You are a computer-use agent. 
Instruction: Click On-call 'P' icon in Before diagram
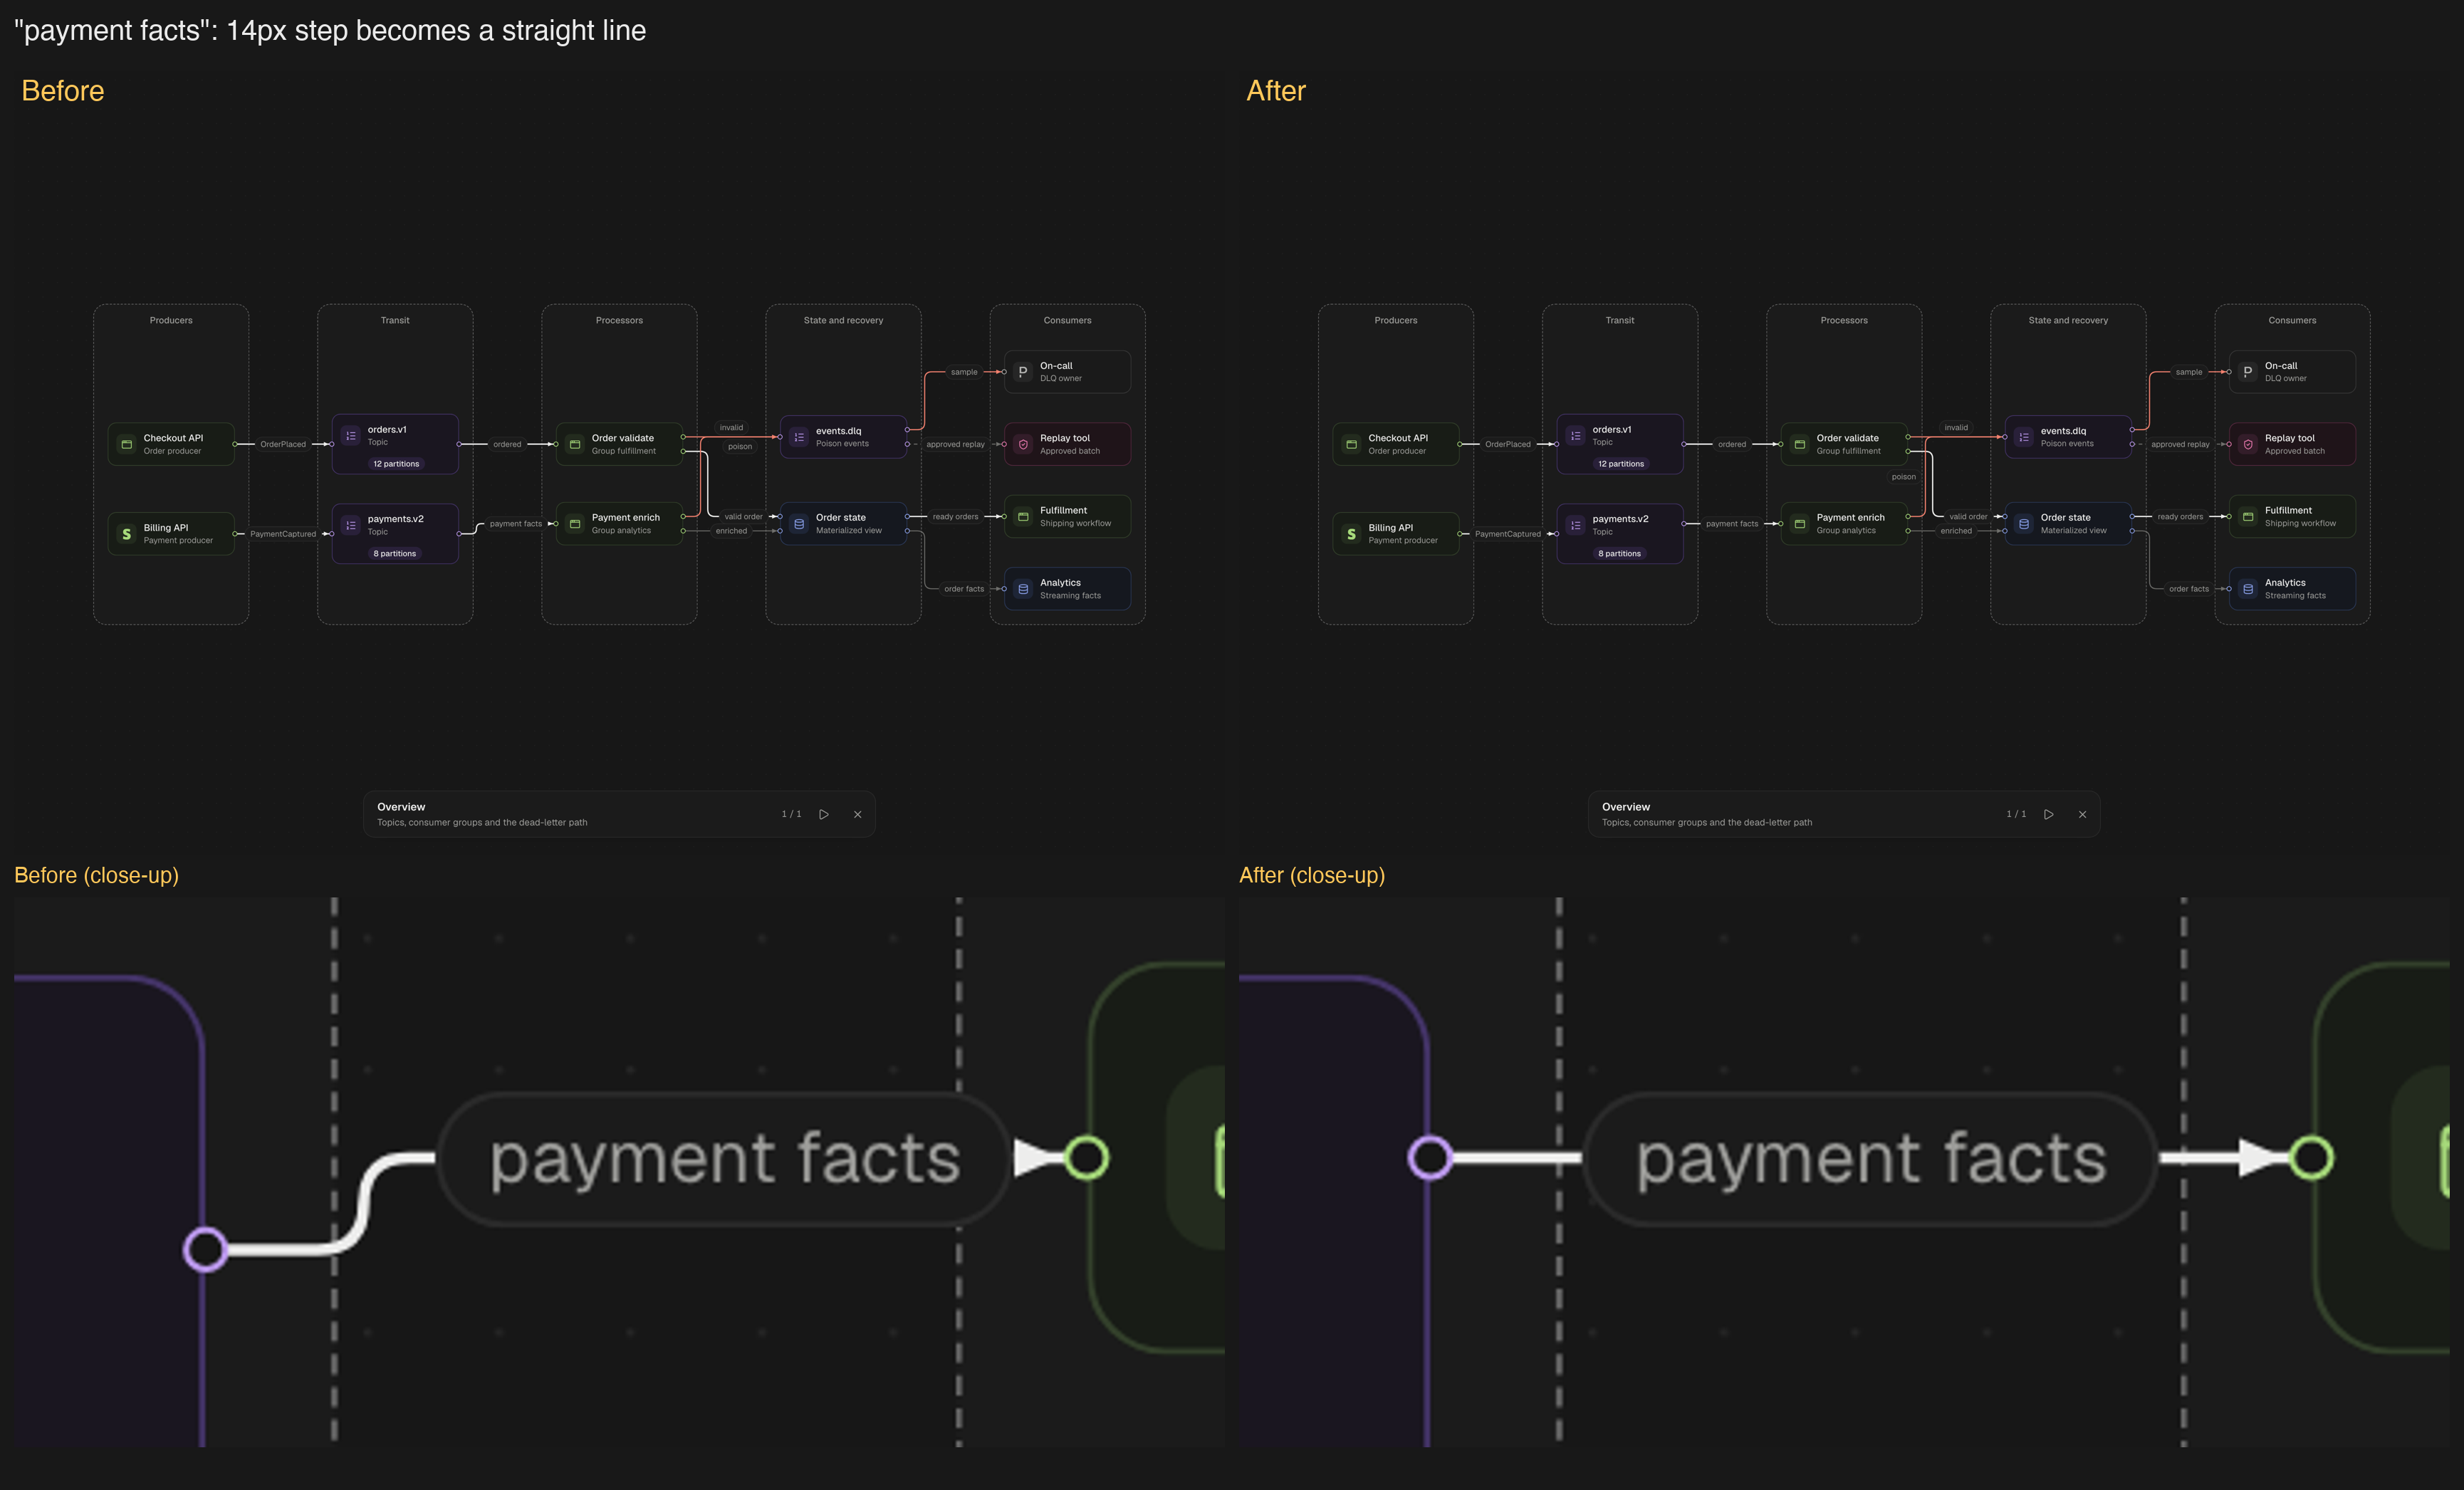(x=1023, y=372)
